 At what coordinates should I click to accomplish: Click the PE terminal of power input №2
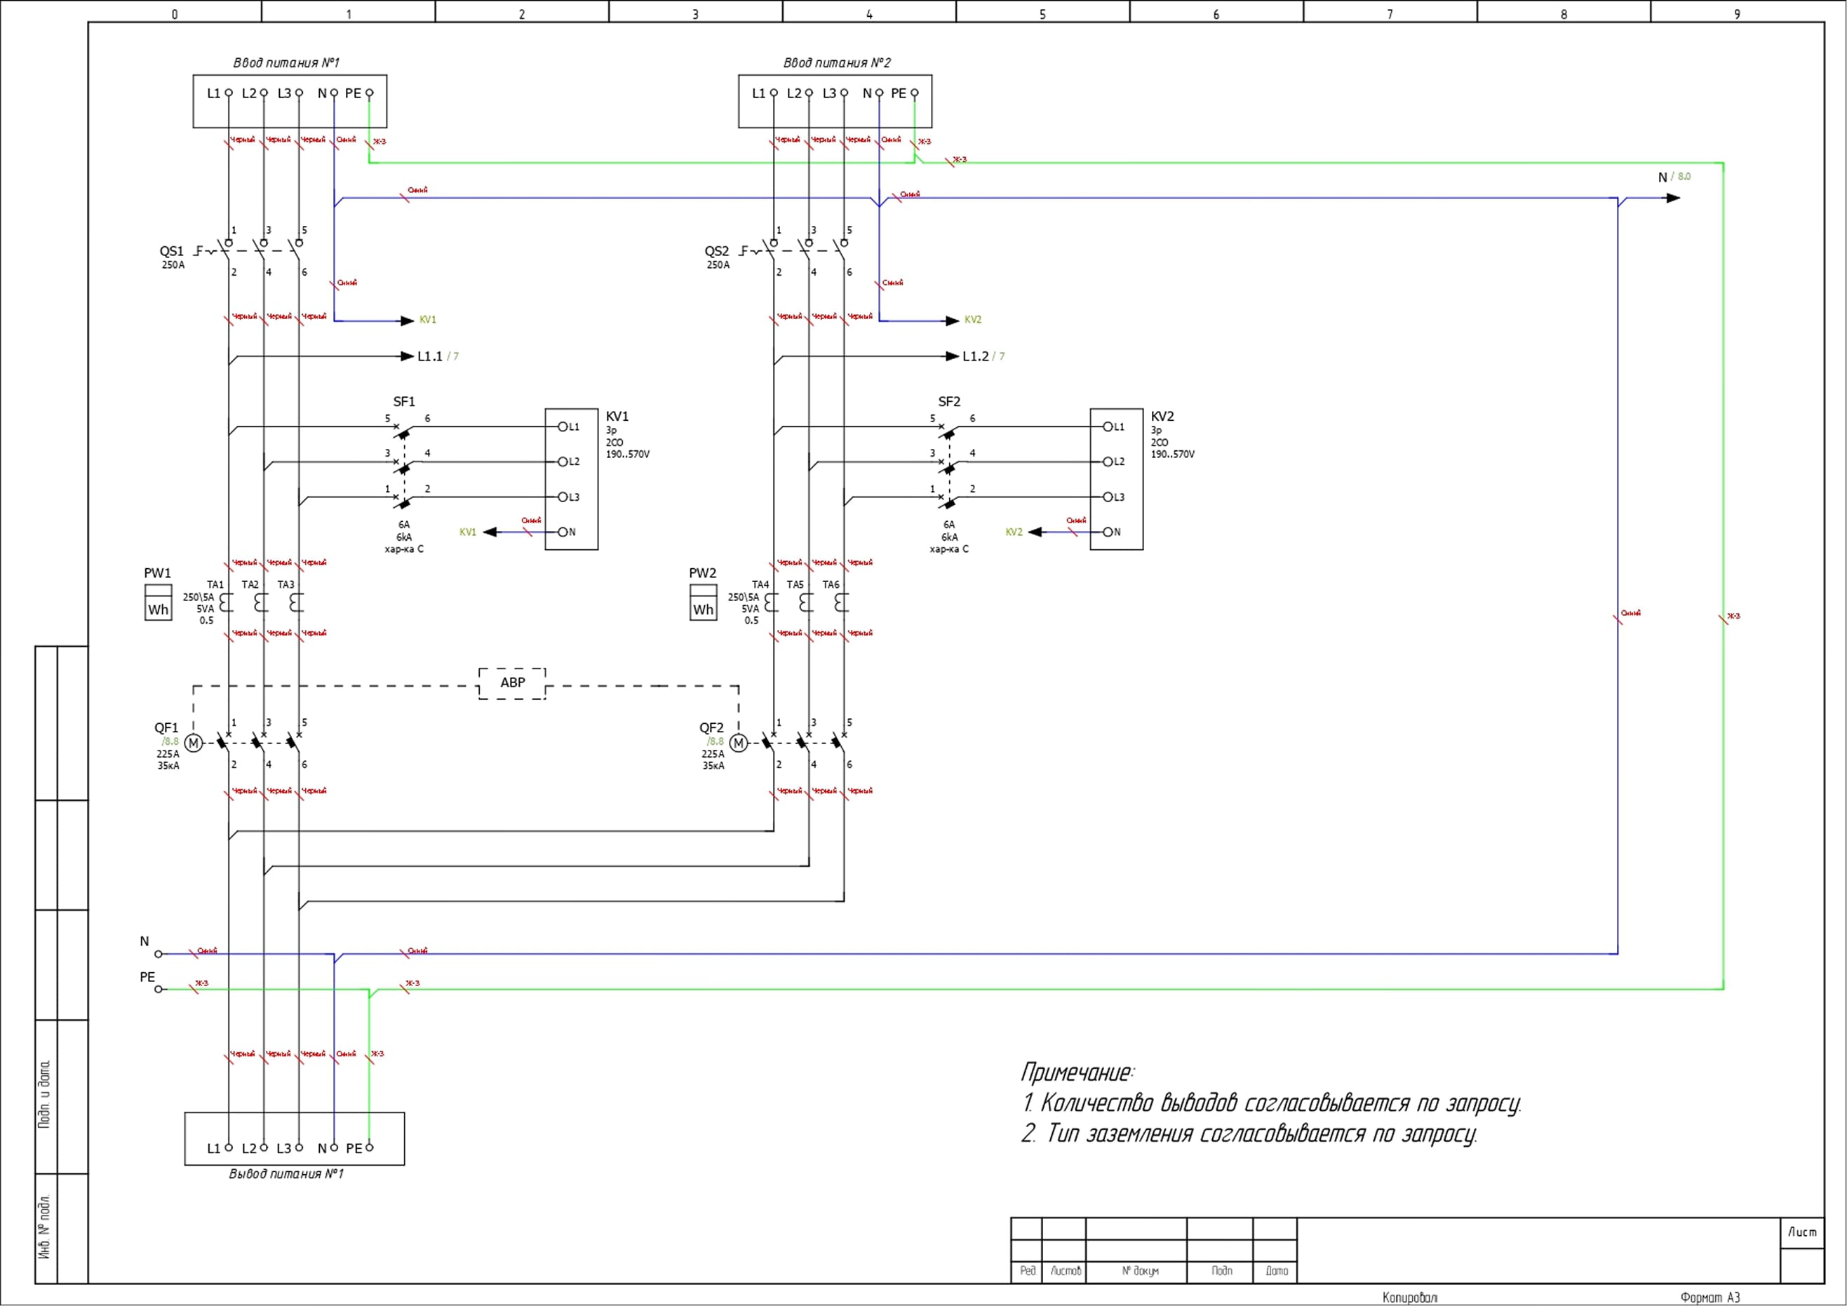click(914, 93)
